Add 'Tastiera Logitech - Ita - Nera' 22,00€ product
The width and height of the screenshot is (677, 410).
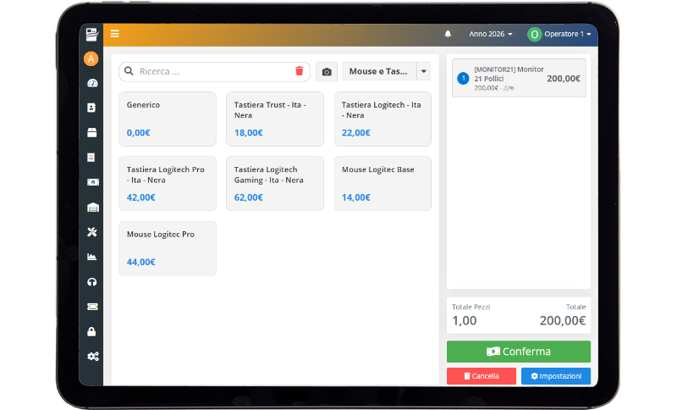tap(383, 119)
